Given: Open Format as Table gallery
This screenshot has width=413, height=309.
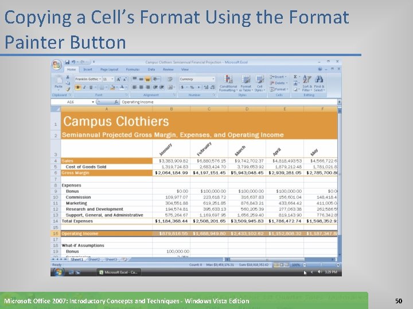Looking at the screenshot, I should tap(246, 84).
